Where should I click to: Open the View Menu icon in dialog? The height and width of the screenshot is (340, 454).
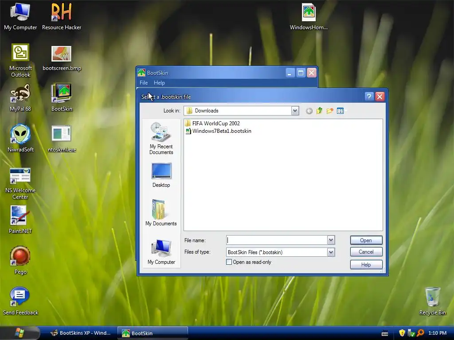341,111
